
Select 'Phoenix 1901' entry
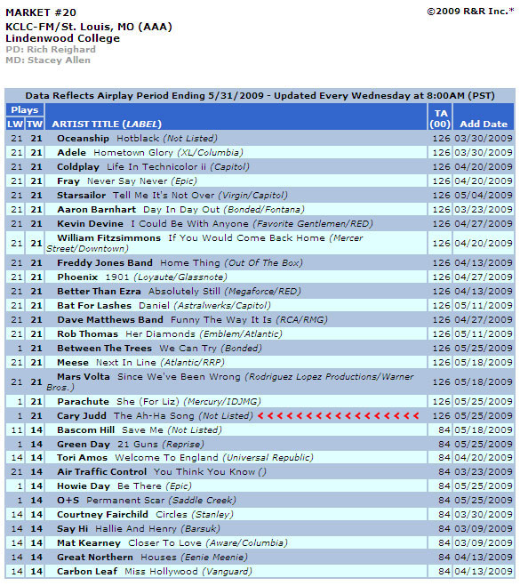[142, 277]
